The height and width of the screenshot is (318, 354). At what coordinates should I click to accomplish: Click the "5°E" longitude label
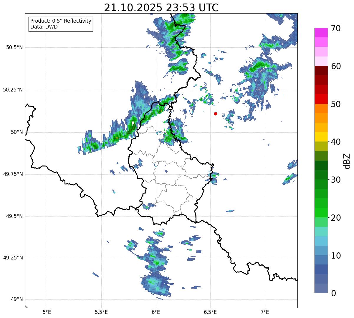tap(47, 312)
